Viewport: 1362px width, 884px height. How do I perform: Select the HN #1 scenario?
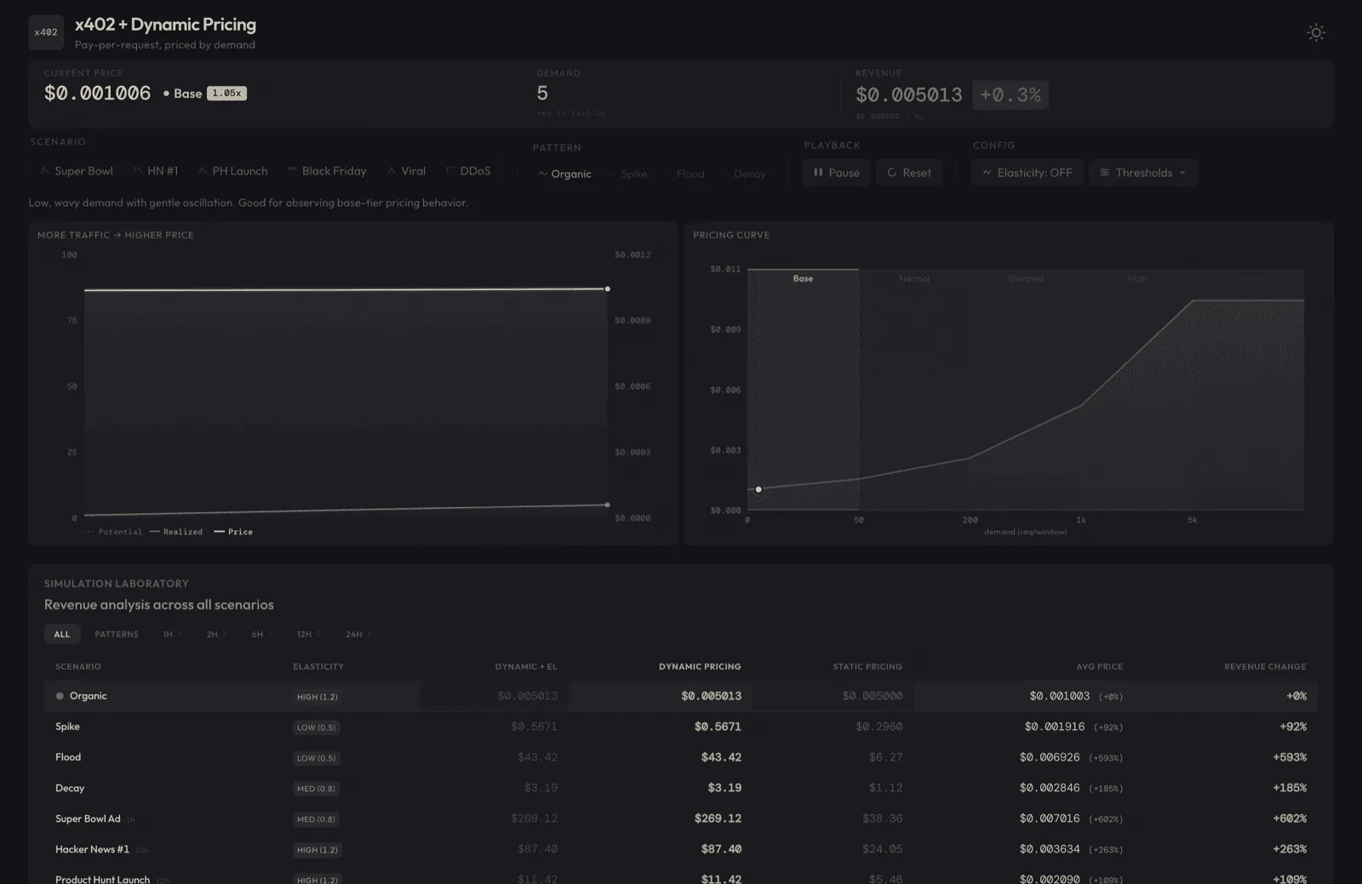pyautogui.click(x=156, y=171)
